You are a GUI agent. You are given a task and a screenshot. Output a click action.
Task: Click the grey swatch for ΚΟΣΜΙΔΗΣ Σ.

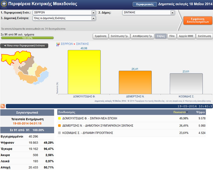(60, 133)
